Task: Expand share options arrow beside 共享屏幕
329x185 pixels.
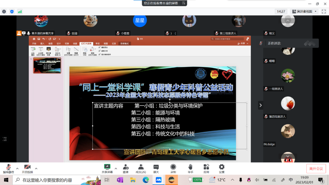Action: click(116, 169)
